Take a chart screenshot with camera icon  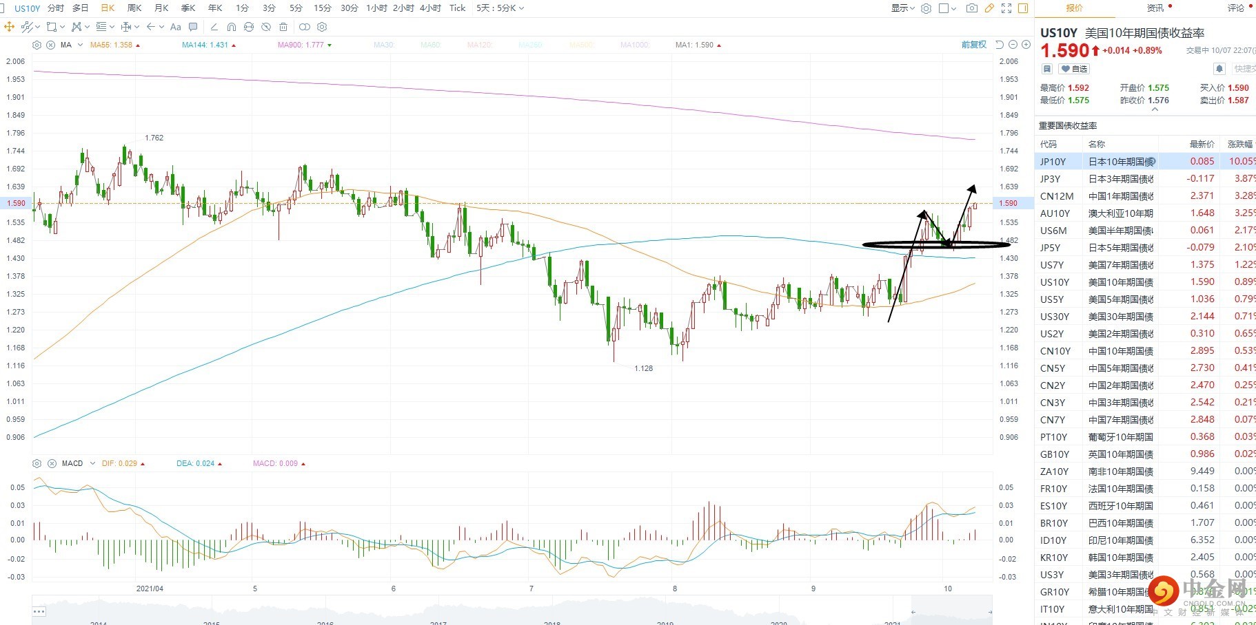pyautogui.click(x=971, y=8)
